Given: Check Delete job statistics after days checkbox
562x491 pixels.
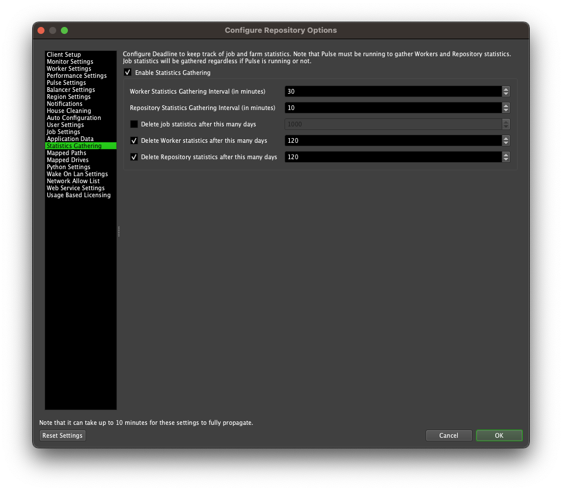Looking at the screenshot, I should coord(134,124).
